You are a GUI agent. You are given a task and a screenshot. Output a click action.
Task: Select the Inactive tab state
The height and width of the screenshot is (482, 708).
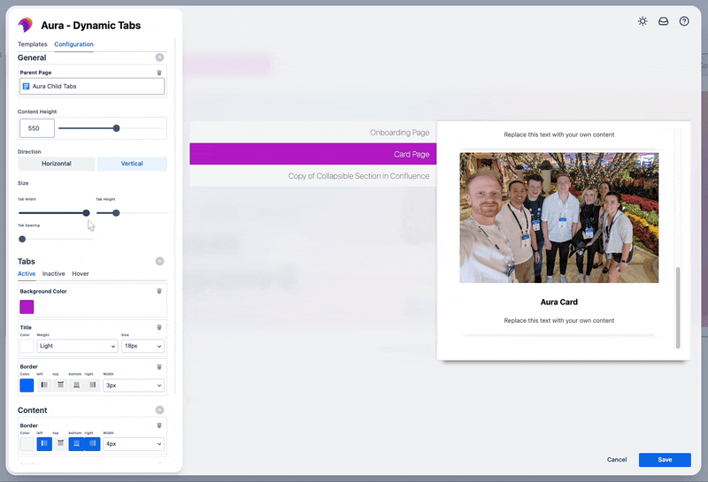tap(54, 273)
